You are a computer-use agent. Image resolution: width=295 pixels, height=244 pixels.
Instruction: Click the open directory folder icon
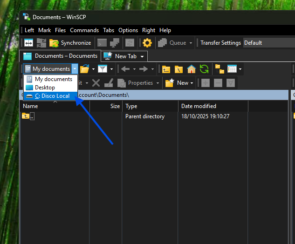coord(84,69)
